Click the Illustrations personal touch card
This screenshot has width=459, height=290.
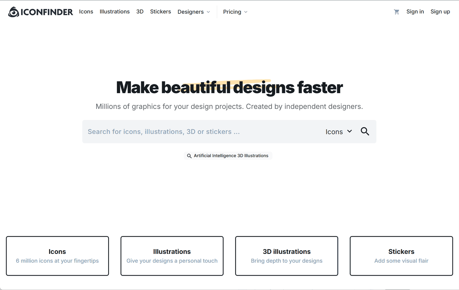[x=172, y=256]
